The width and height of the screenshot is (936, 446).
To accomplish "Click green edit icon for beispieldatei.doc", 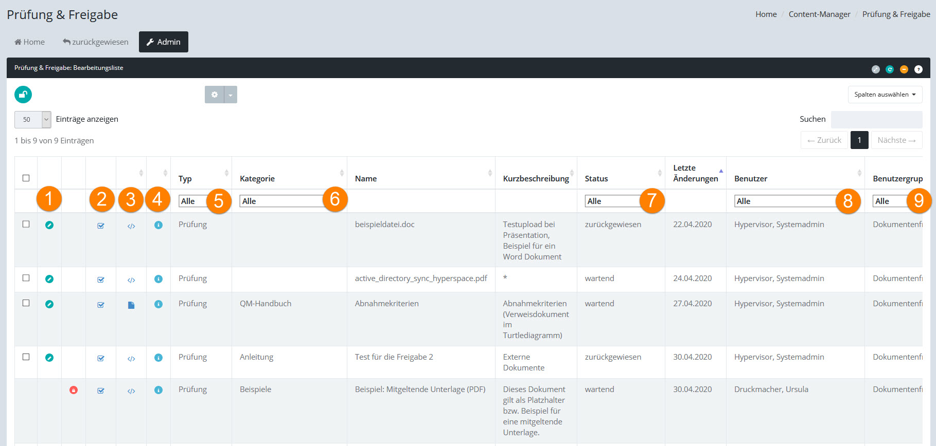I will [49, 225].
